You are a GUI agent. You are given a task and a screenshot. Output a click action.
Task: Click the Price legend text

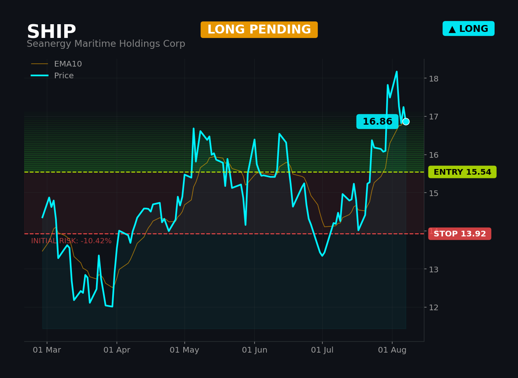(x=64, y=76)
